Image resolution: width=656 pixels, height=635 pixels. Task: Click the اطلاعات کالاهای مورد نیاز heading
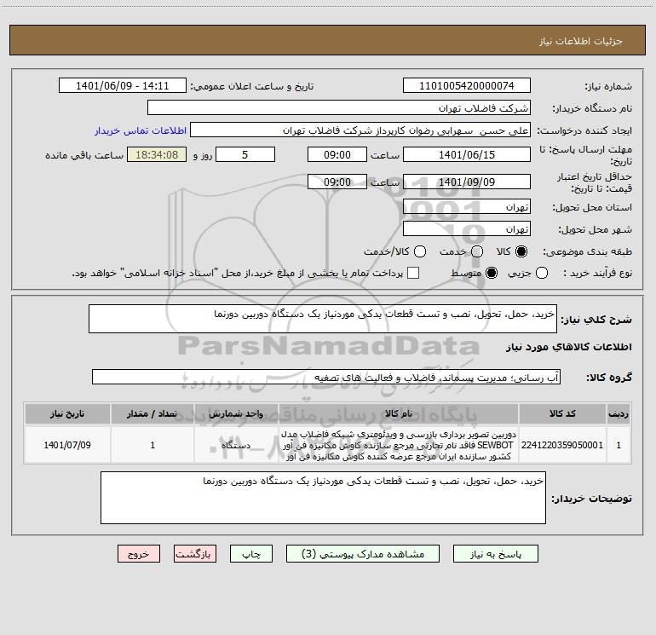[x=569, y=347]
